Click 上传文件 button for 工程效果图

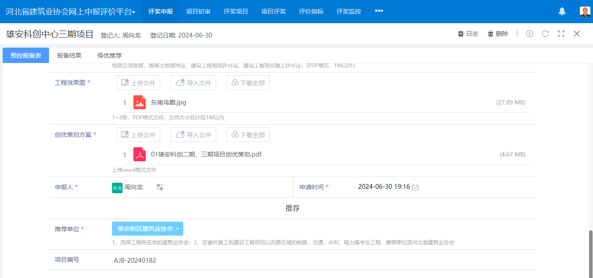tap(138, 83)
